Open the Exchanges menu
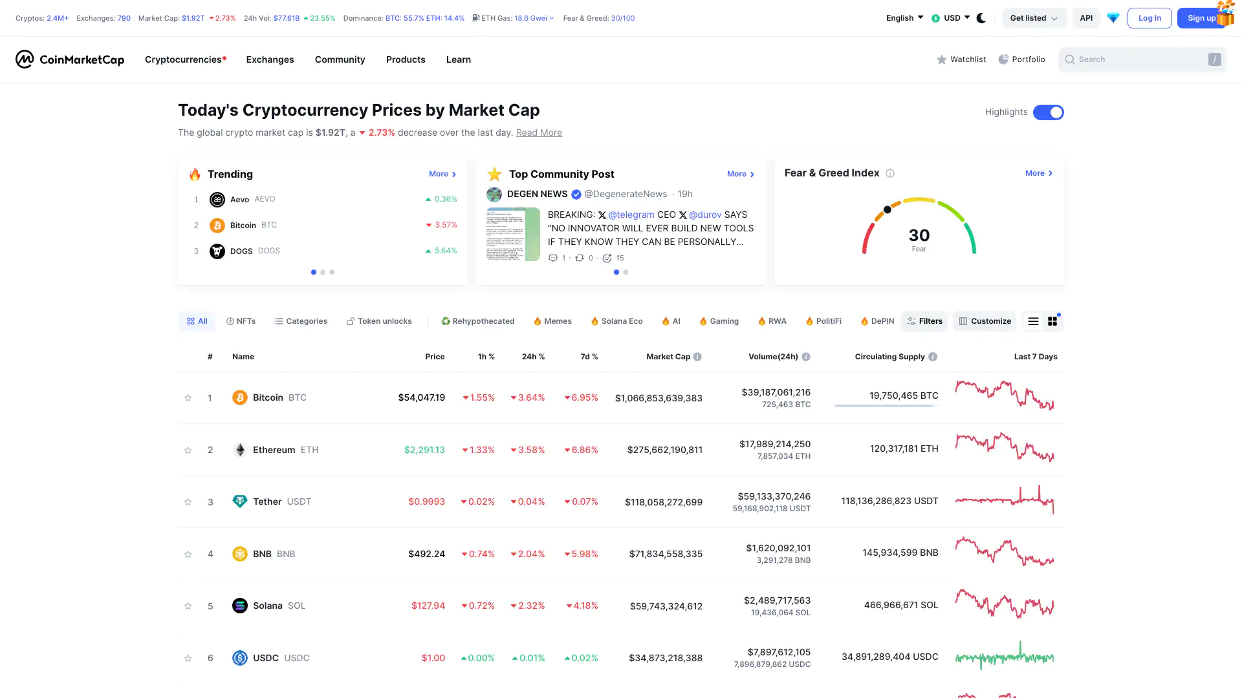This screenshot has height=698, width=1242. click(270, 59)
